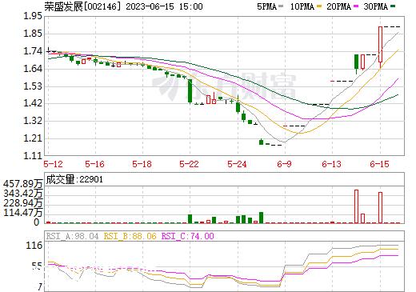Image resolution: width=416 pixels, height=292 pixels.
Task: Click the 6-13 date label
Action: coord(331,164)
